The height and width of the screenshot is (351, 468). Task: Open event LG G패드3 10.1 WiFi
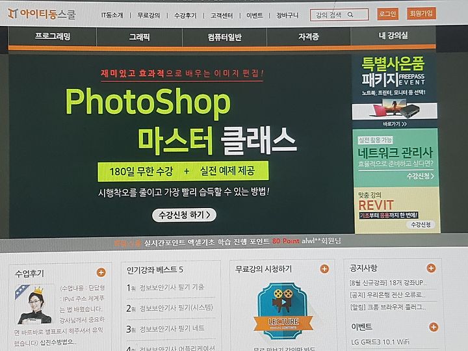pyautogui.click(x=380, y=342)
